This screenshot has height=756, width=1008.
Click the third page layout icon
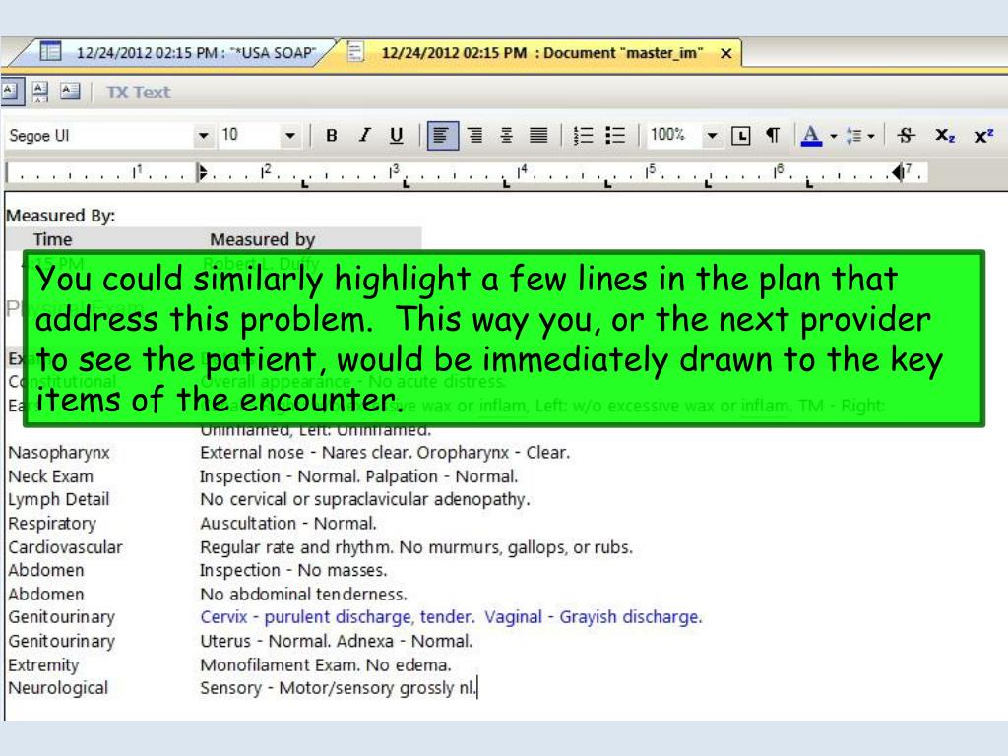point(70,92)
